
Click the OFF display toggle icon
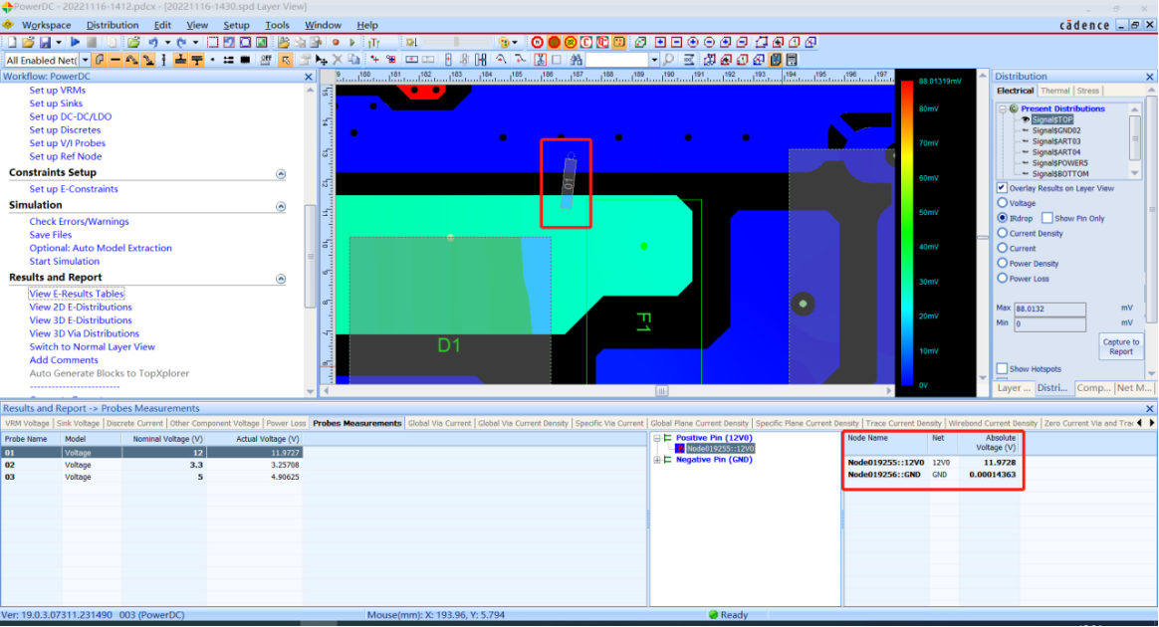click(266, 60)
